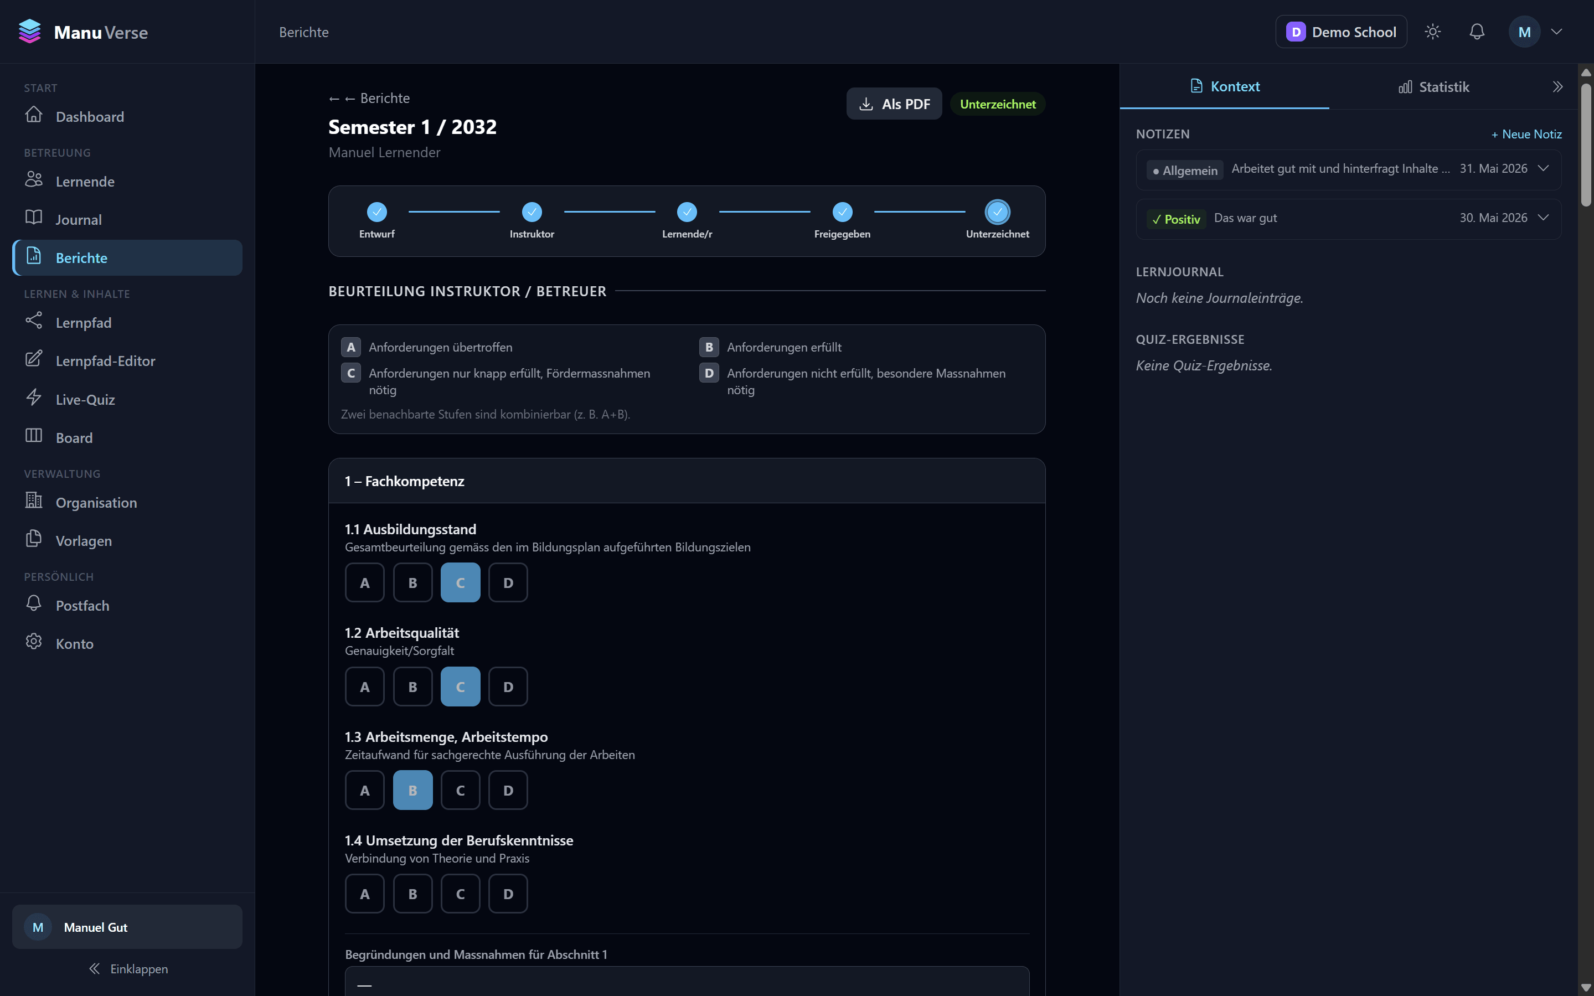Click the Entwurf step checkmark

pyautogui.click(x=376, y=212)
